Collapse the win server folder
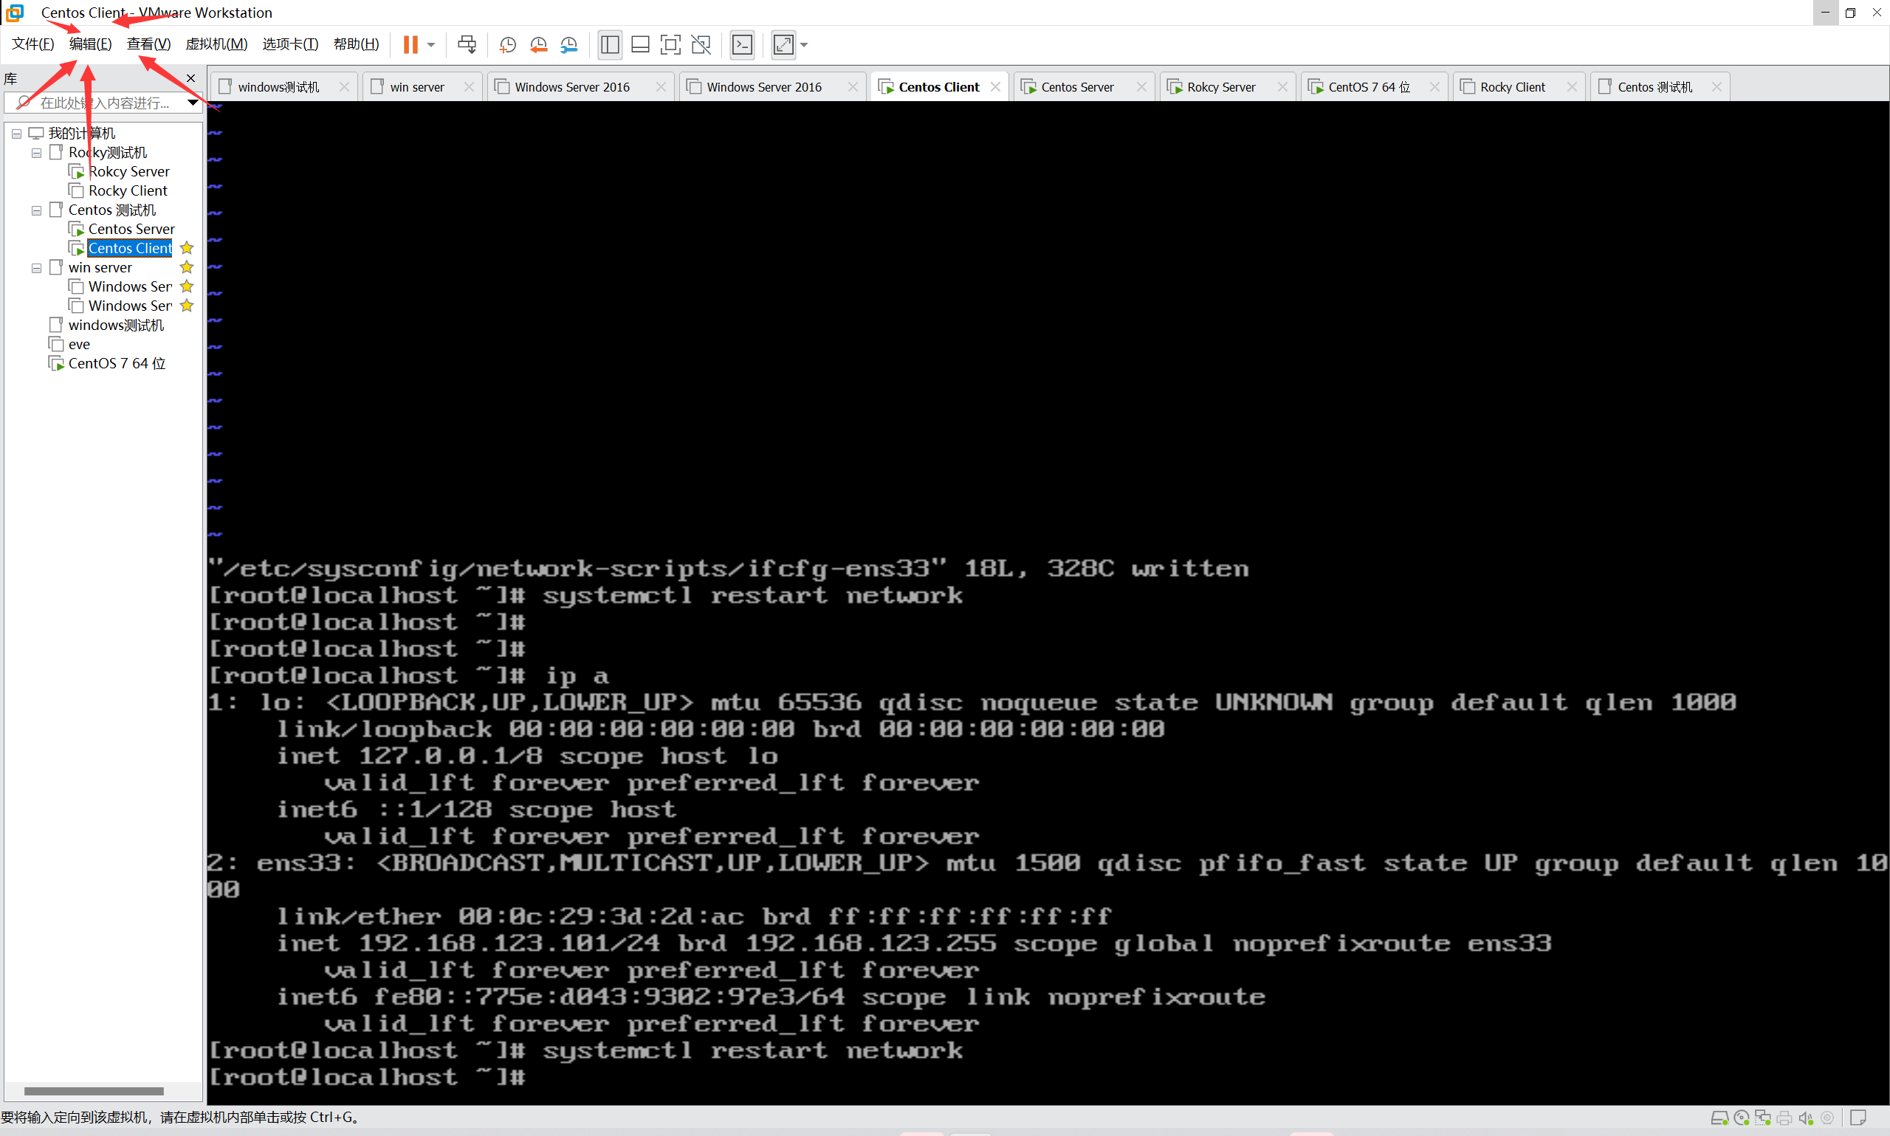This screenshot has height=1136, width=1890. coord(36,268)
